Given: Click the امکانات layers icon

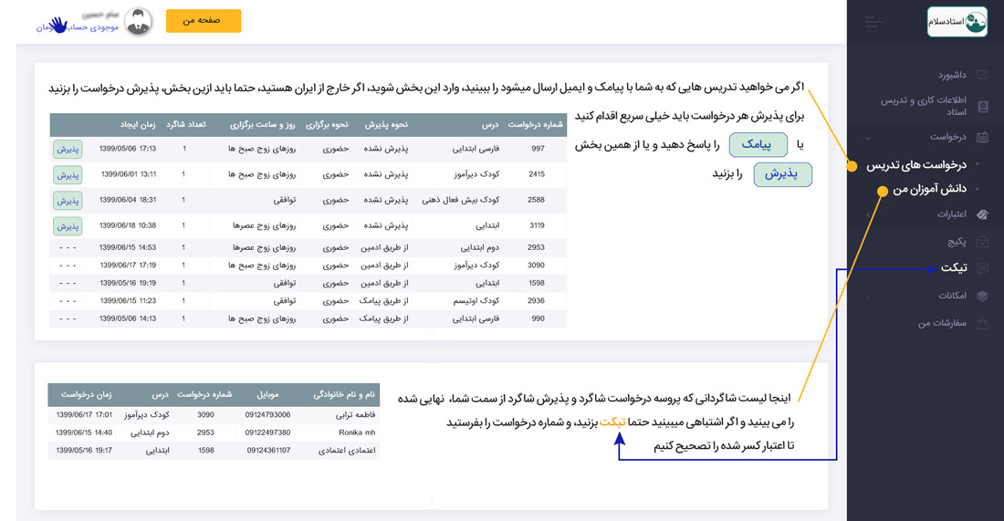Looking at the screenshot, I should pyautogui.click(x=982, y=296).
